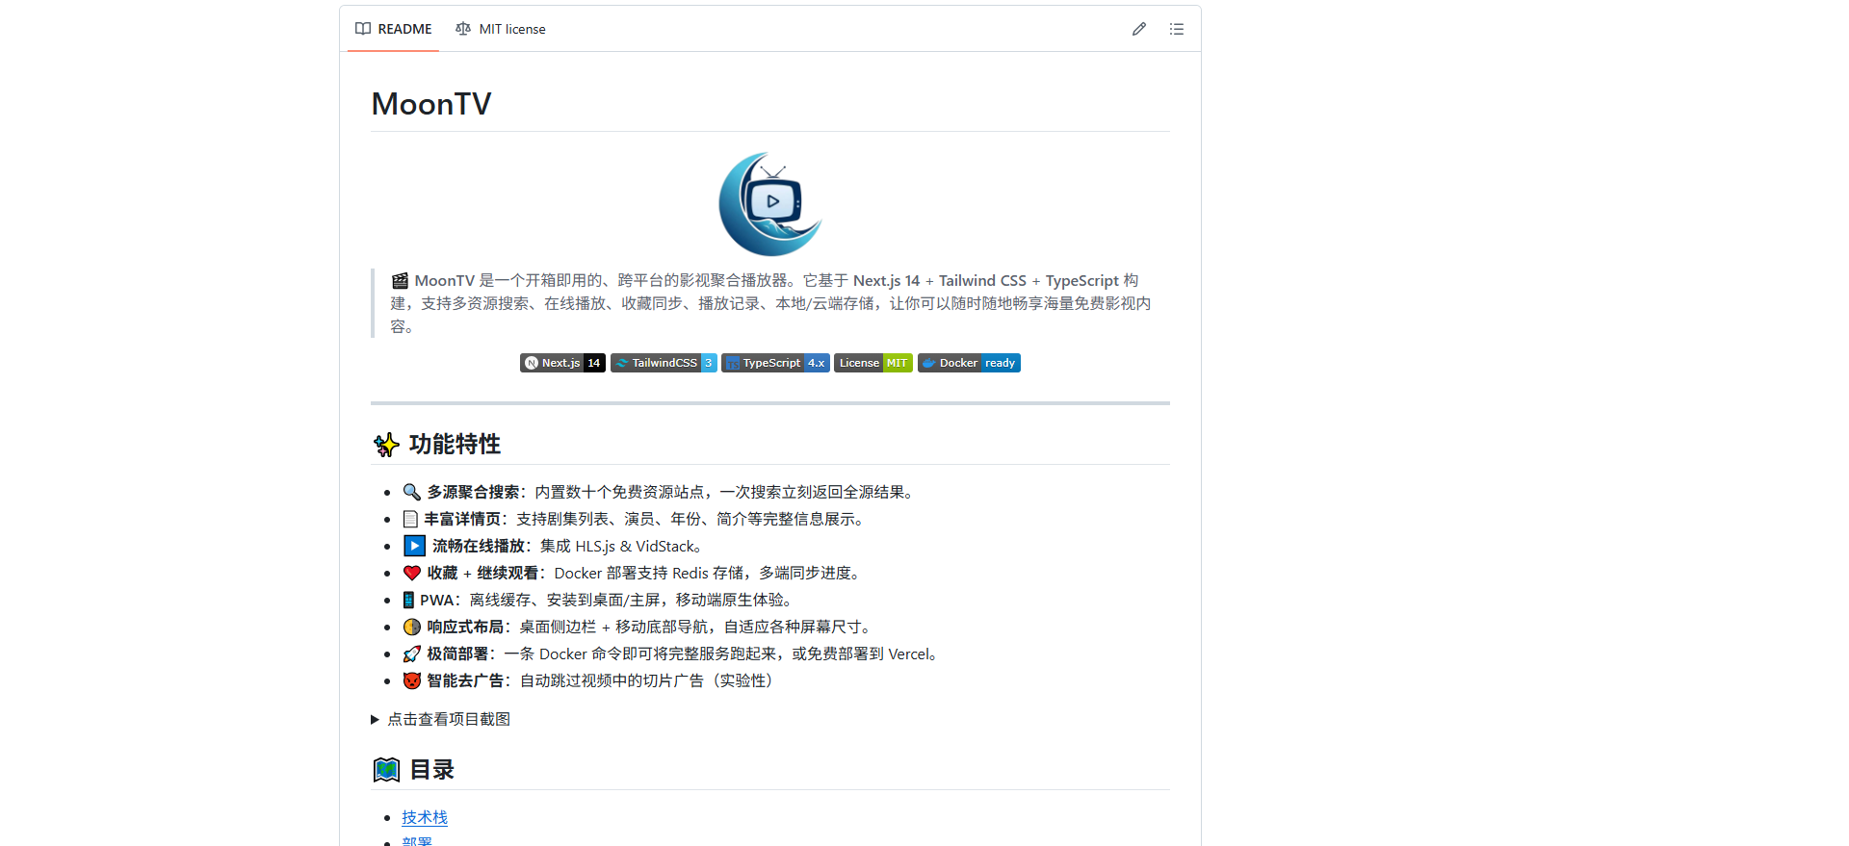The image size is (1849, 846).
Task: Click the 目录 section heading
Action: (x=431, y=769)
